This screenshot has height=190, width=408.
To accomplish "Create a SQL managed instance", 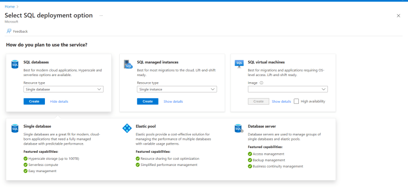I will point(147,102).
